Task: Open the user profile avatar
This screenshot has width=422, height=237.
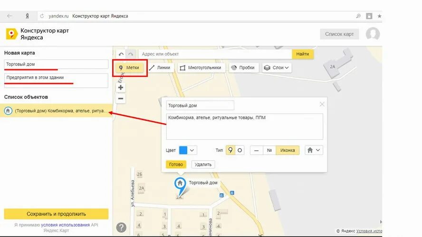Action: 373,34
